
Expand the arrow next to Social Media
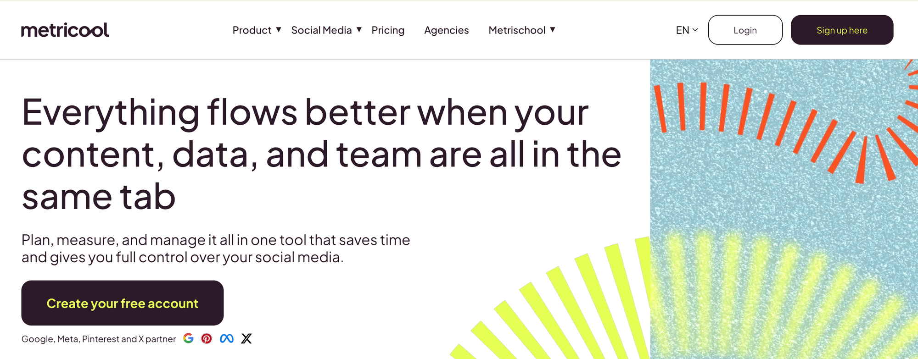coord(359,30)
